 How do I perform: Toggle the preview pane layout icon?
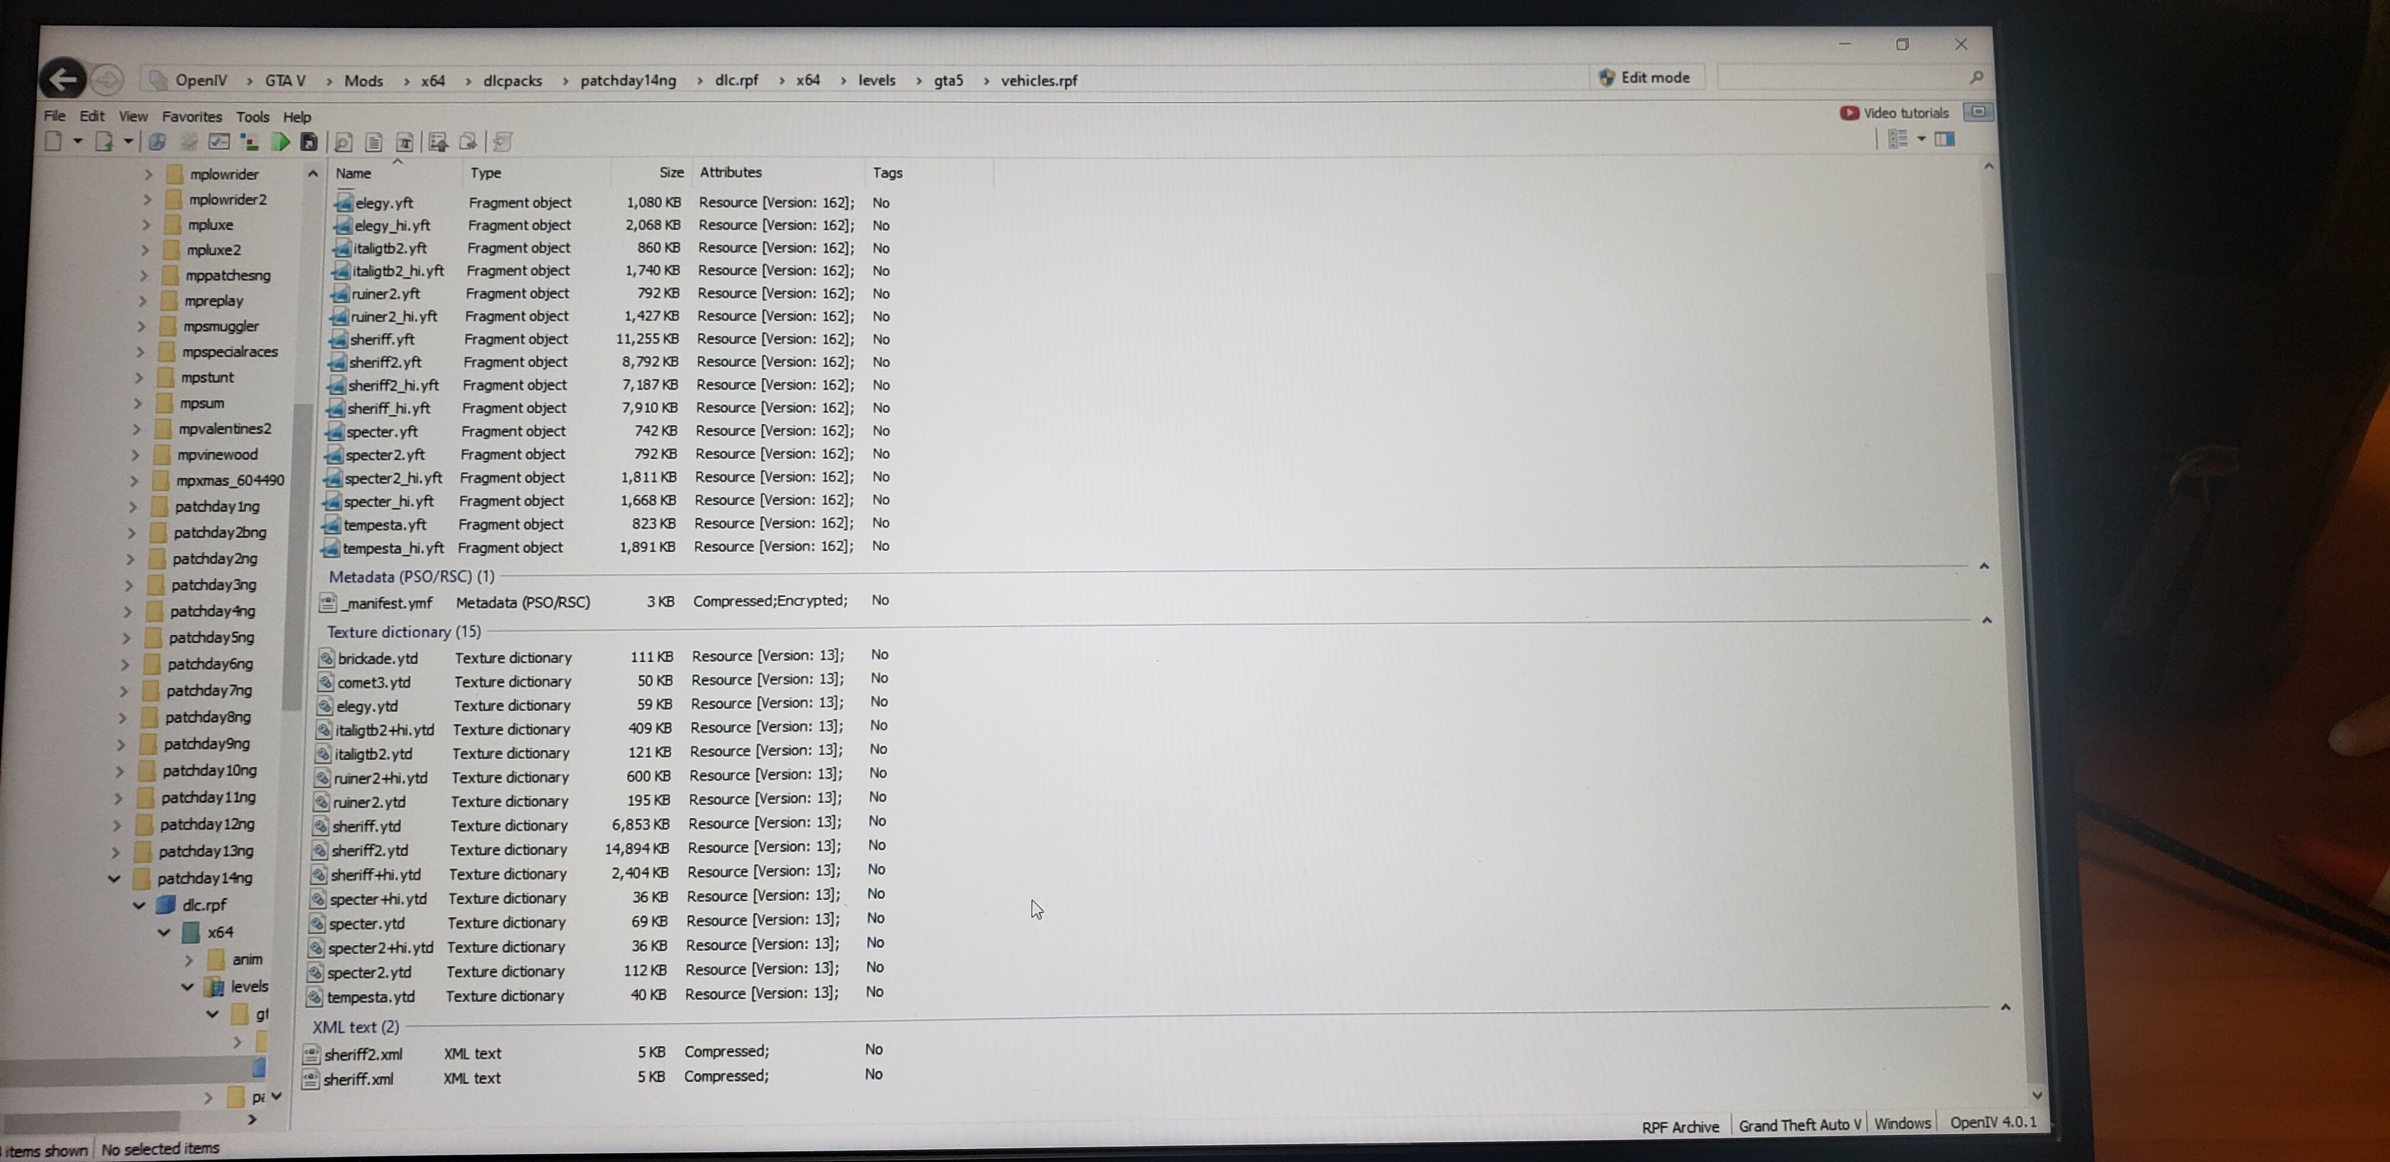[1945, 139]
